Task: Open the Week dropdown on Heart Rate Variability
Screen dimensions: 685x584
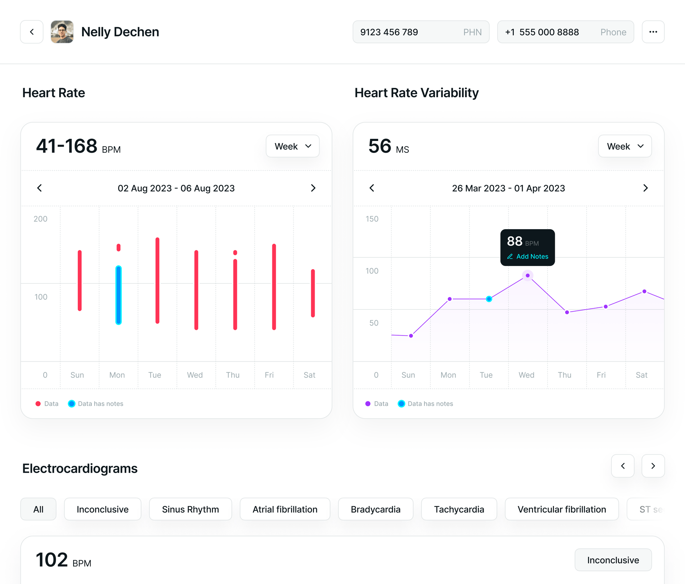Action: [625, 146]
